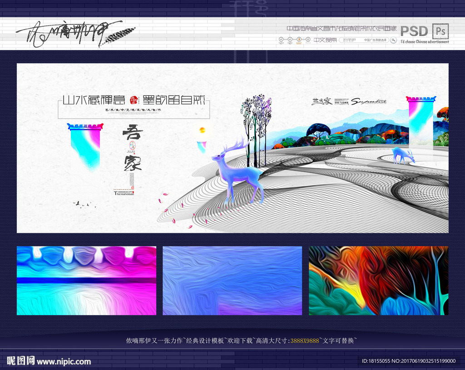
Task: Click the small deer on the right
Action: 403,155
